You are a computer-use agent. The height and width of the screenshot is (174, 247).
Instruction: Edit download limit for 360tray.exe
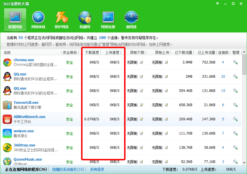(142, 148)
